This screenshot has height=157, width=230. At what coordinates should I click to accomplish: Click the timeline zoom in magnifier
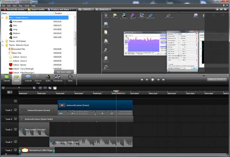coord(34,88)
